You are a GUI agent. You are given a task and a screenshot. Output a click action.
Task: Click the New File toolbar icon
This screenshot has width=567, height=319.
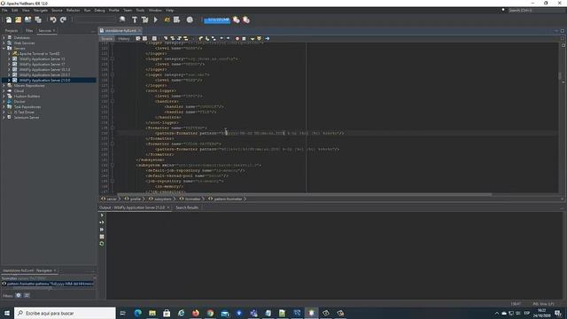(x=8, y=19)
